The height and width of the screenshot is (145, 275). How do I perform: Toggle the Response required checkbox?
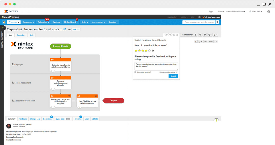(135, 72)
